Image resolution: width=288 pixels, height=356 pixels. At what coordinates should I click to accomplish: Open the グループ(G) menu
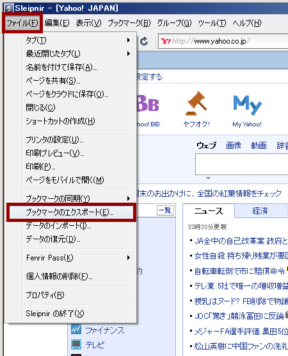(x=174, y=23)
